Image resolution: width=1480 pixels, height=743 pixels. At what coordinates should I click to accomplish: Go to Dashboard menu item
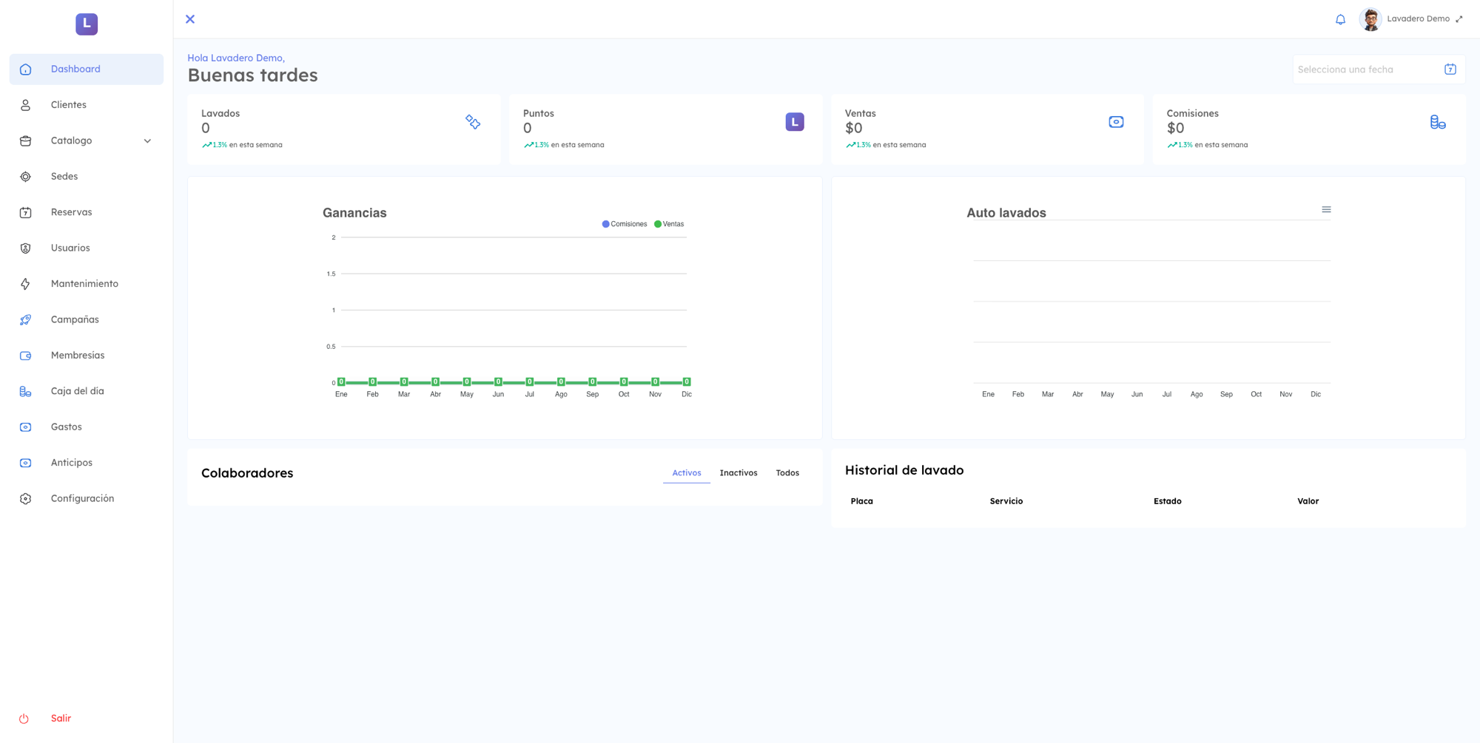pyautogui.click(x=87, y=69)
